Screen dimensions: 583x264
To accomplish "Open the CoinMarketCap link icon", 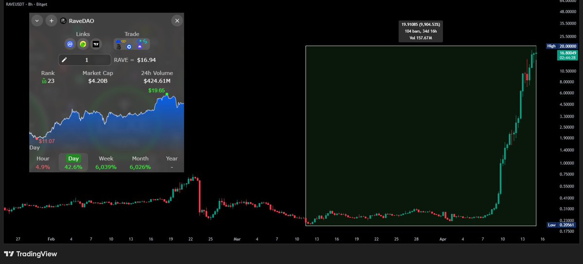I will (70, 44).
